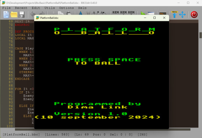This screenshot has height=138, width=202.
Task: Click the copy icon in the toolbar
Action: click(x=61, y=13)
